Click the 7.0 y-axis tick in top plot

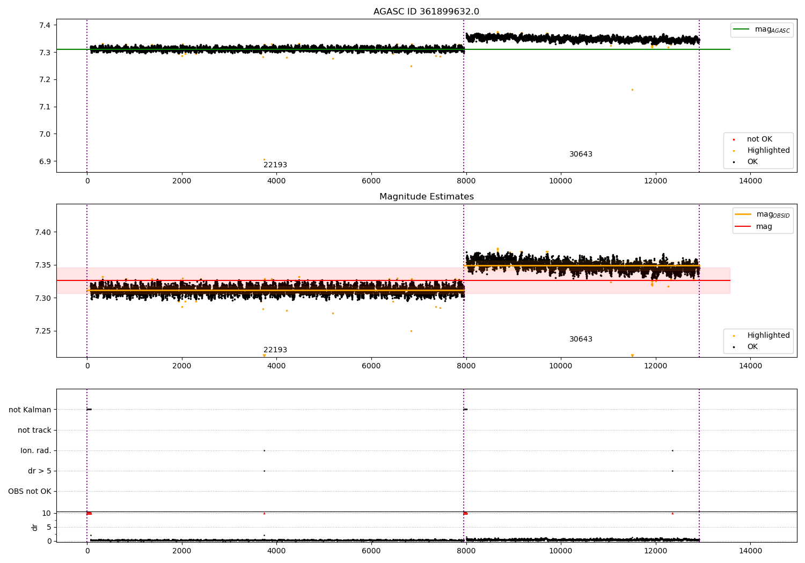(x=45, y=135)
